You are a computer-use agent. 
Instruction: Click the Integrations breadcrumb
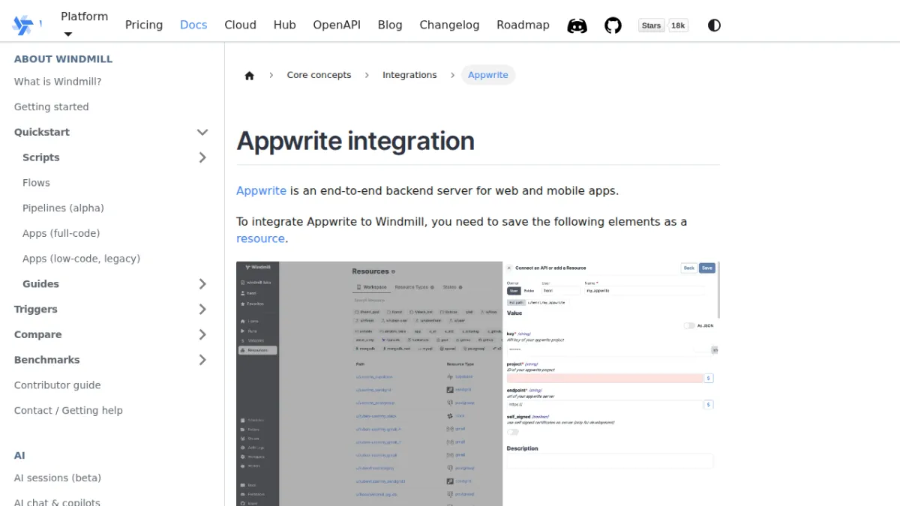coord(409,75)
